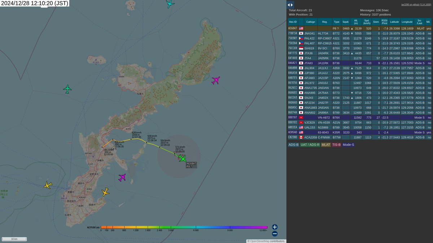The height and width of the screenshot is (243, 433).
Task: Sort the table by Latitude column
Action: (394, 22)
